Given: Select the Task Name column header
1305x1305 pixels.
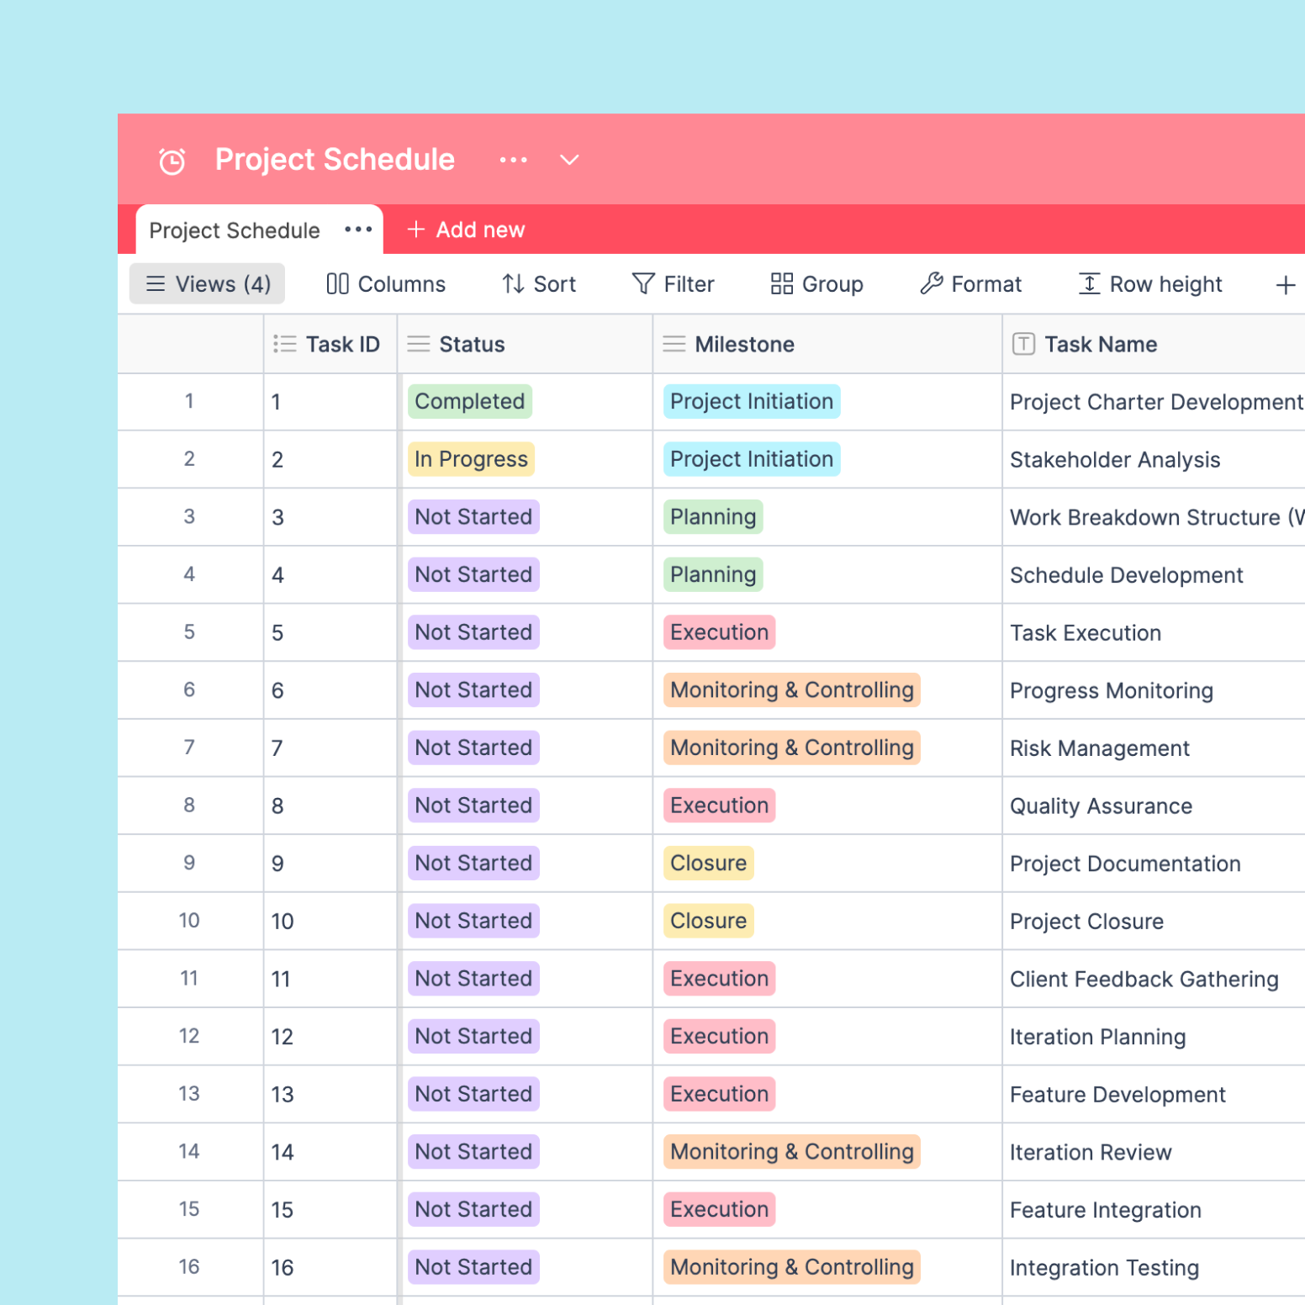Looking at the screenshot, I should coord(1101,344).
